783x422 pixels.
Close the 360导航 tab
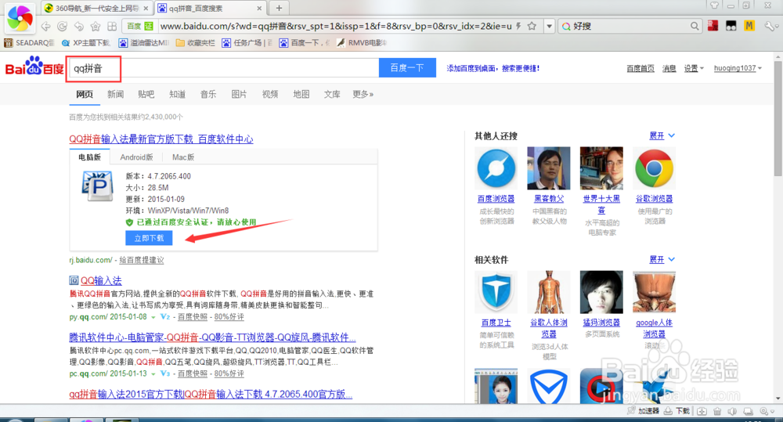tap(146, 9)
